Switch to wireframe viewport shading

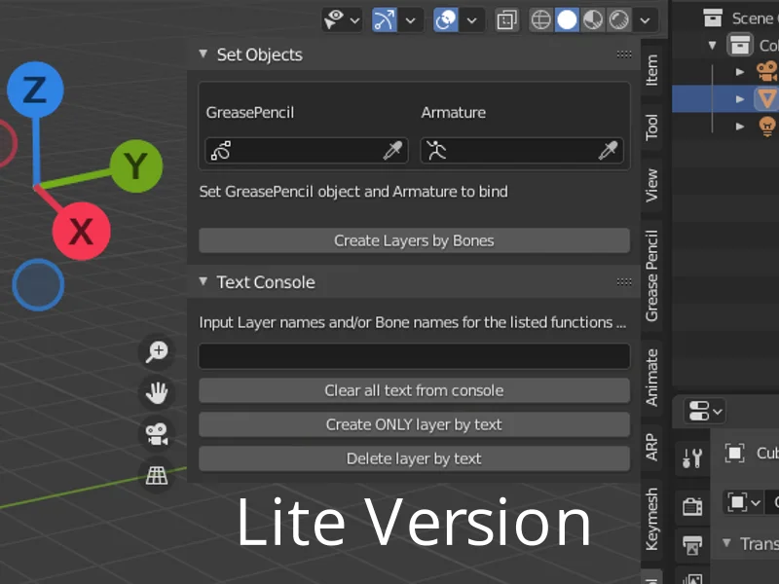(541, 19)
